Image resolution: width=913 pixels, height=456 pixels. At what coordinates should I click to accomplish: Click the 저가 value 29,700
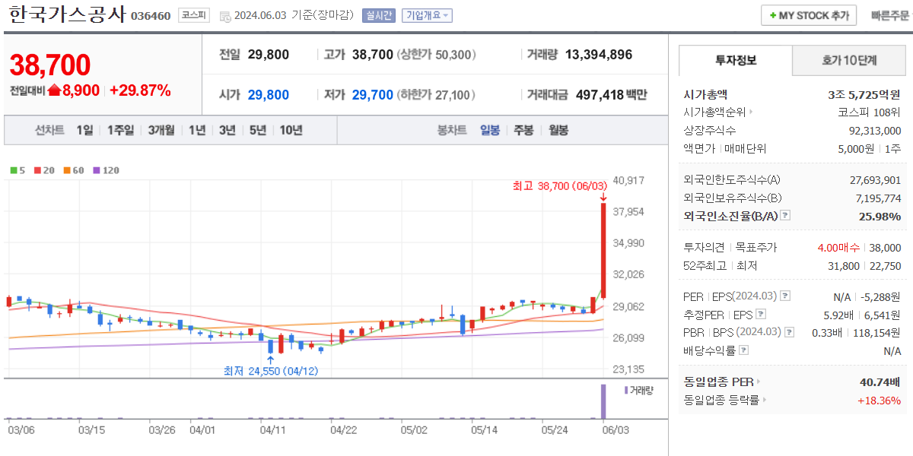tap(373, 95)
